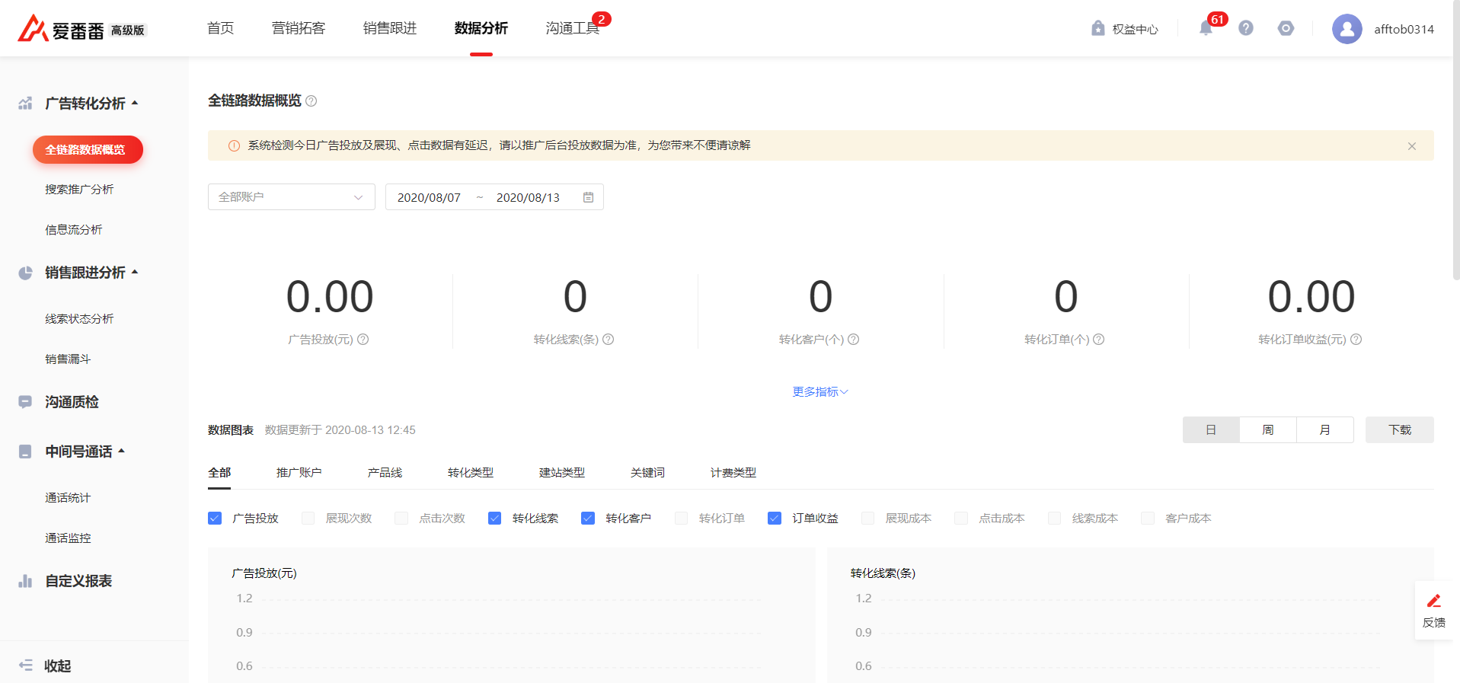1460x683 pixels.
Task: Collapse the 销售跟进分析 sidebar group
Action: (x=135, y=272)
